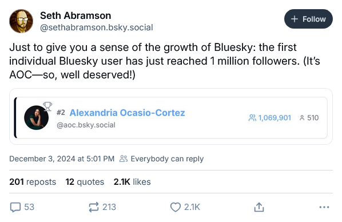
Task: Open the share upload icon
Action: [259, 207]
